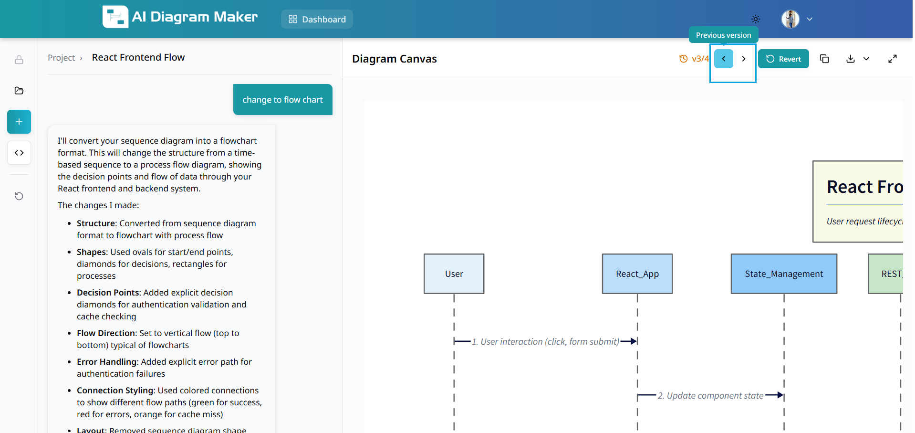
Task: Click the history reset icon in sidebar
Action: tap(19, 196)
